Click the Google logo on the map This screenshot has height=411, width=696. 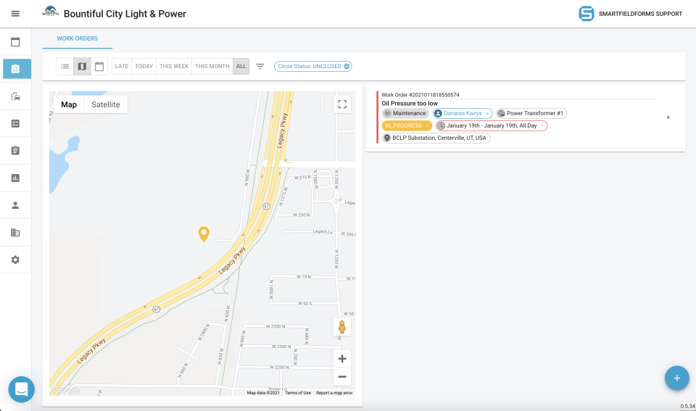point(66,390)
